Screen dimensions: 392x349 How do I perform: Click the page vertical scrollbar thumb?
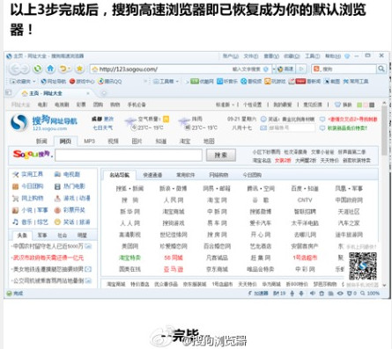(384, 130)
